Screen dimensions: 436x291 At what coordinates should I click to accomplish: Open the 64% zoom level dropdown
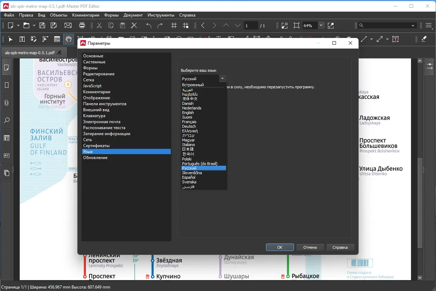tap(321, 25)
